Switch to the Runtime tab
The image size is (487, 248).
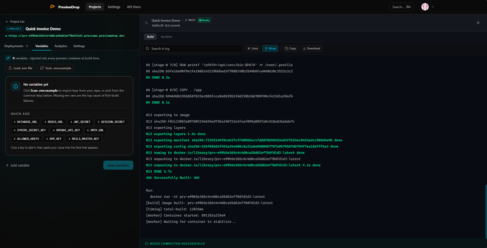point(166,37)
